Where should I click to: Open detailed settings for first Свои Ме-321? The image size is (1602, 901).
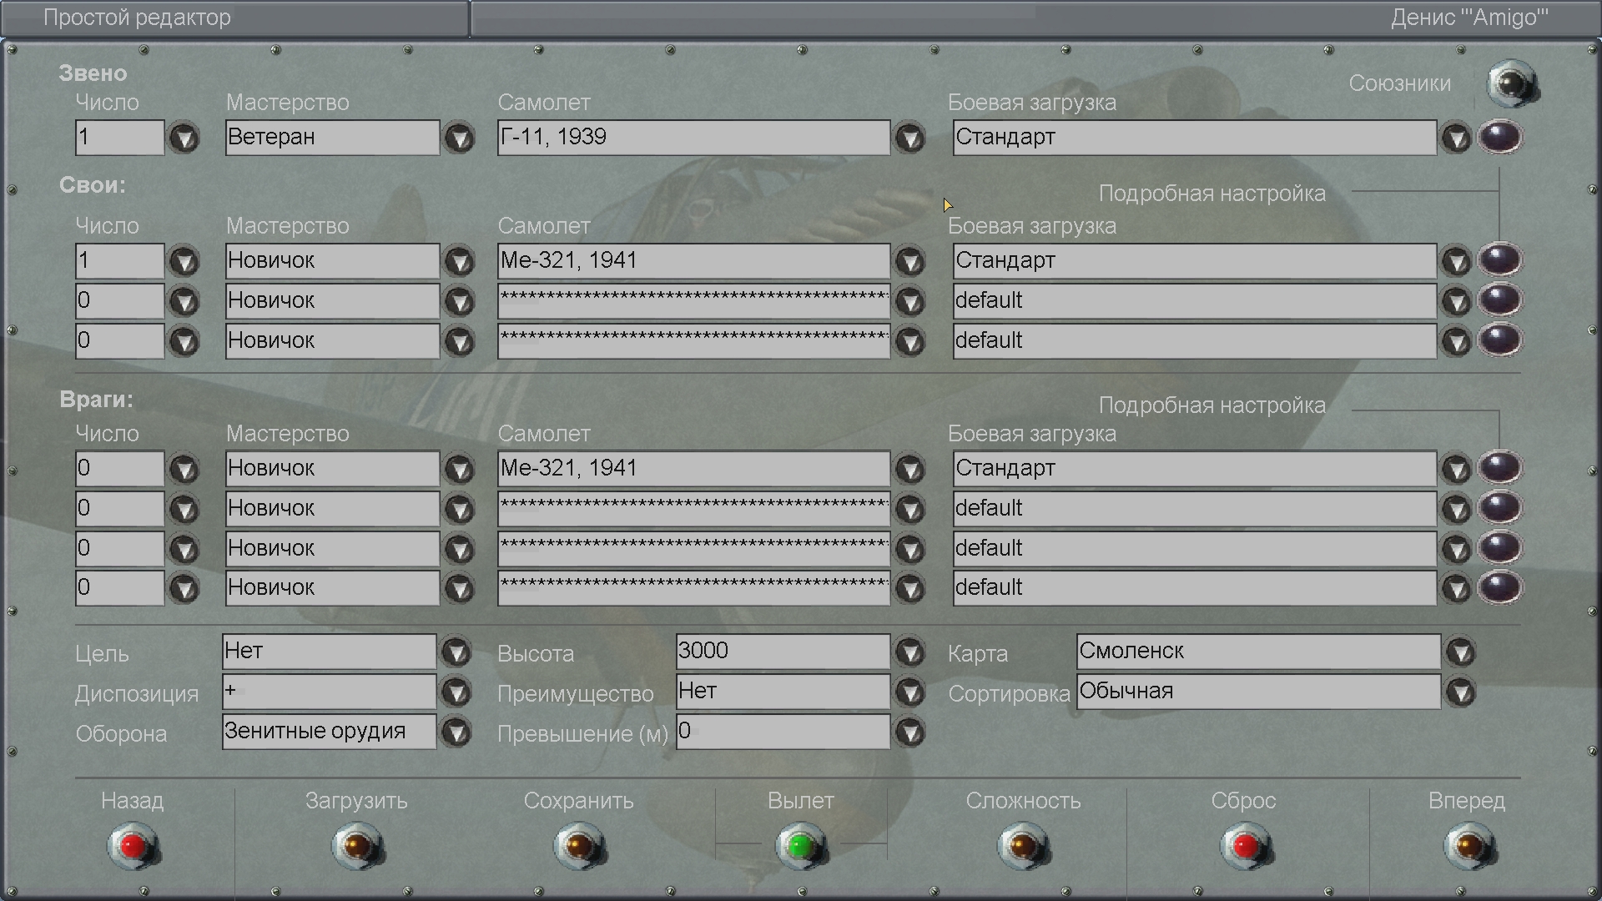click(1499, 260)
